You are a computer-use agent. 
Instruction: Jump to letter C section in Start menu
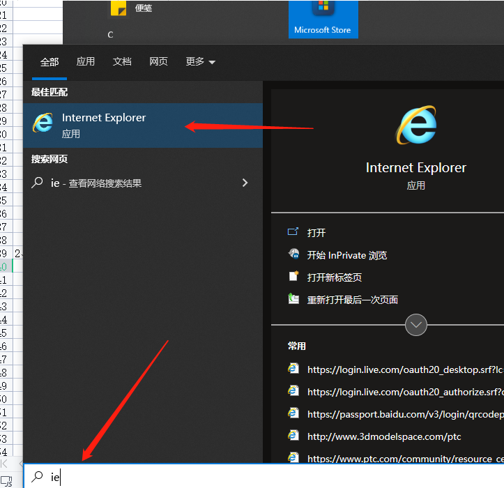(110, 35)
